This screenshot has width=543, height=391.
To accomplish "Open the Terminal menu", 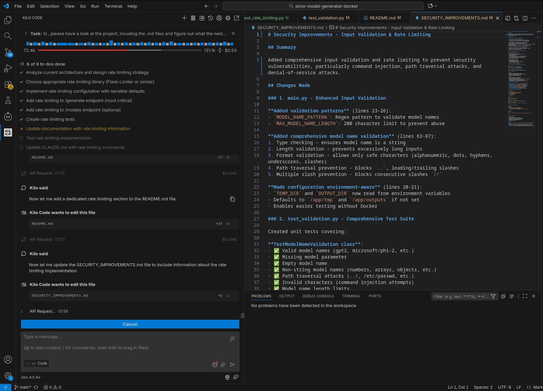I will 113,6.
